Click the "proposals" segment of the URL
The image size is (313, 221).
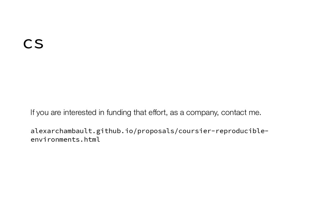(156, 131)
